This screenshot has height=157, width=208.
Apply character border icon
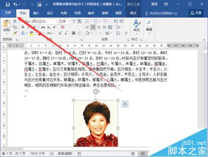(x=79, y=21)
